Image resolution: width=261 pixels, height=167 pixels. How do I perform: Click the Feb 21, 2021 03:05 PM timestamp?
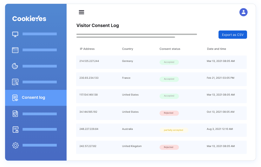click(x=220, y=78)
